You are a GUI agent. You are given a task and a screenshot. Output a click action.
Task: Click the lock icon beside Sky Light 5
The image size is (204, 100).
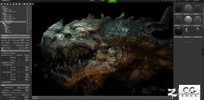tap(27, 10)
